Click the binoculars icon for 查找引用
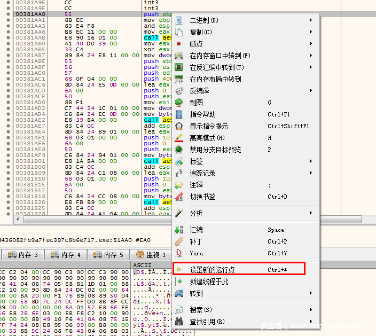 pyautogui.click(x=179, y=322)
